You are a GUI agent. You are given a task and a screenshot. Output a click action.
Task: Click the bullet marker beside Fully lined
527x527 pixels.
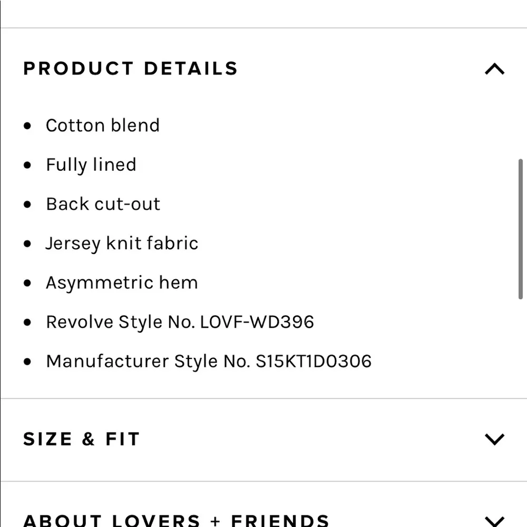28,165
